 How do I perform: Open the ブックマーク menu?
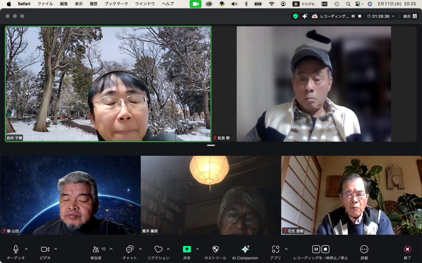click(116, 4)
